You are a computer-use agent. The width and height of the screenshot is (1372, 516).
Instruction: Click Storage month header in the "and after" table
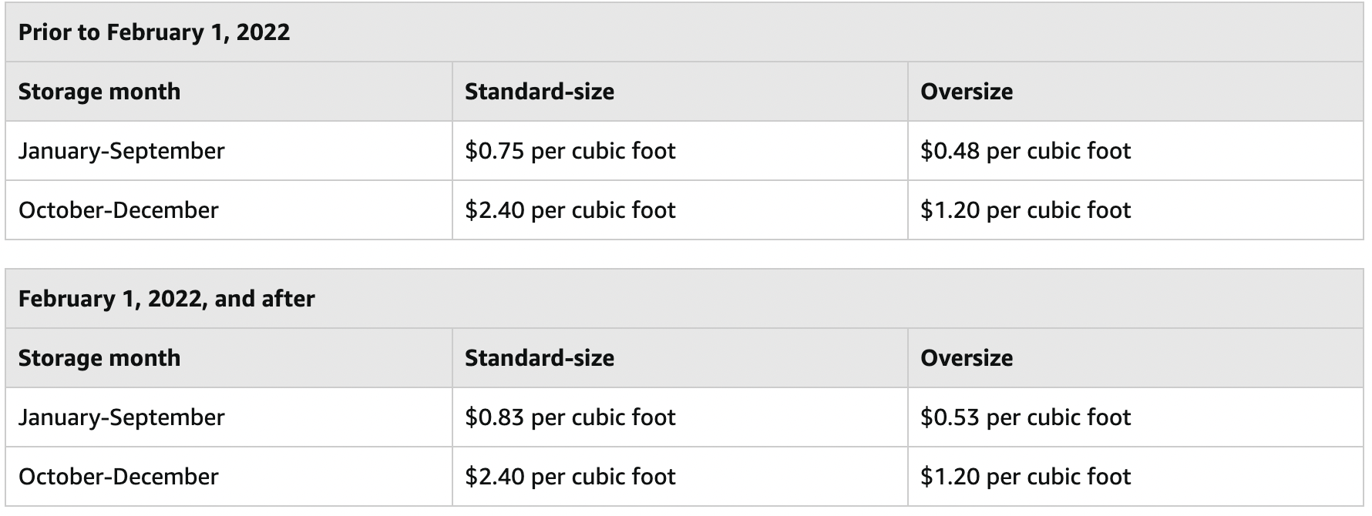click(x=99, y=358)
